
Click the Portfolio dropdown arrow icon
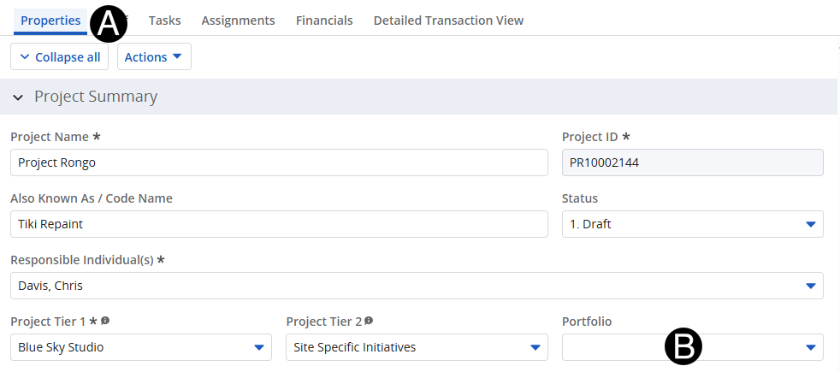click(x=810, y=347)
